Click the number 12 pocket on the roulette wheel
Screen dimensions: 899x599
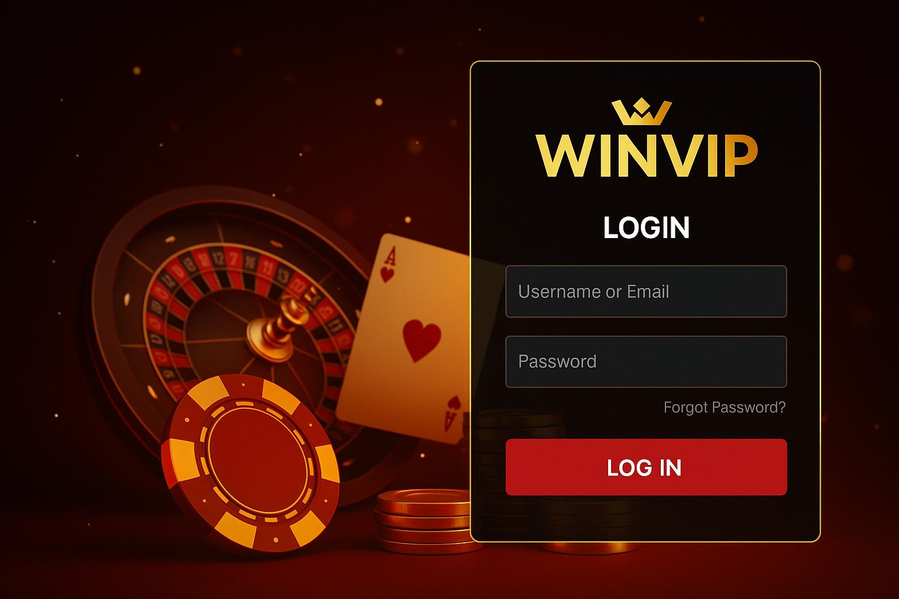(x=218, y=258)
